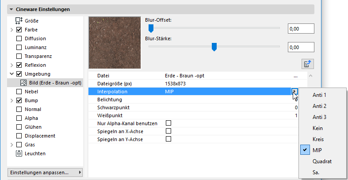The height and width of the screenshot is (180, 348).
Task: Enable the Transparenz channel checkbox
Action: coord(19,56)
